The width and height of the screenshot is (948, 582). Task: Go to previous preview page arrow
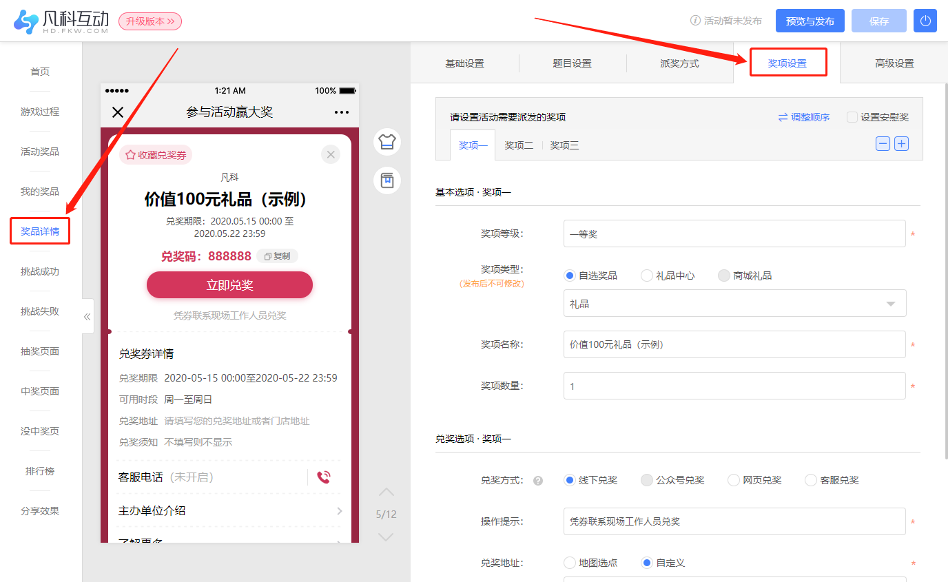387,492
